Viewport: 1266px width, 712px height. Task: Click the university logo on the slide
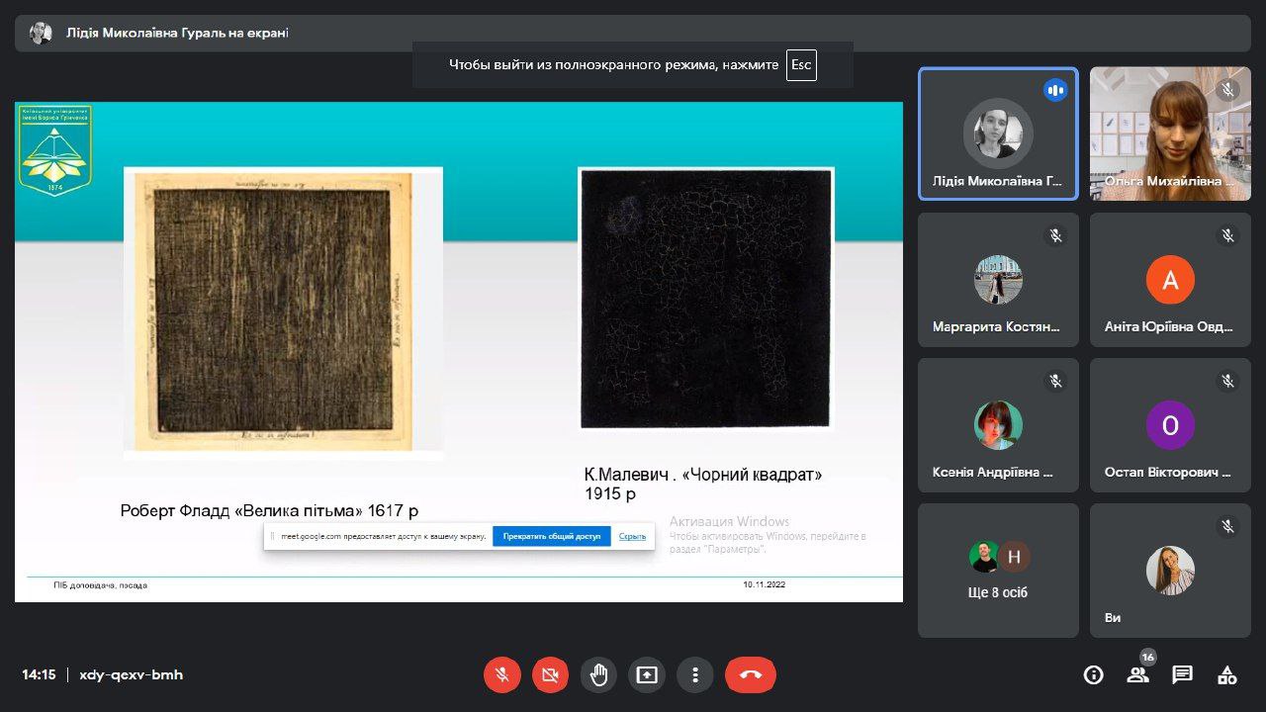(x=55, y=149)
